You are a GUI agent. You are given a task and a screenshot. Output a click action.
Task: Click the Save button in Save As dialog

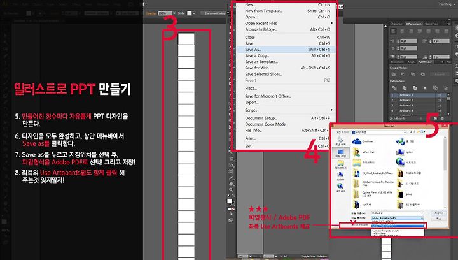438,213
